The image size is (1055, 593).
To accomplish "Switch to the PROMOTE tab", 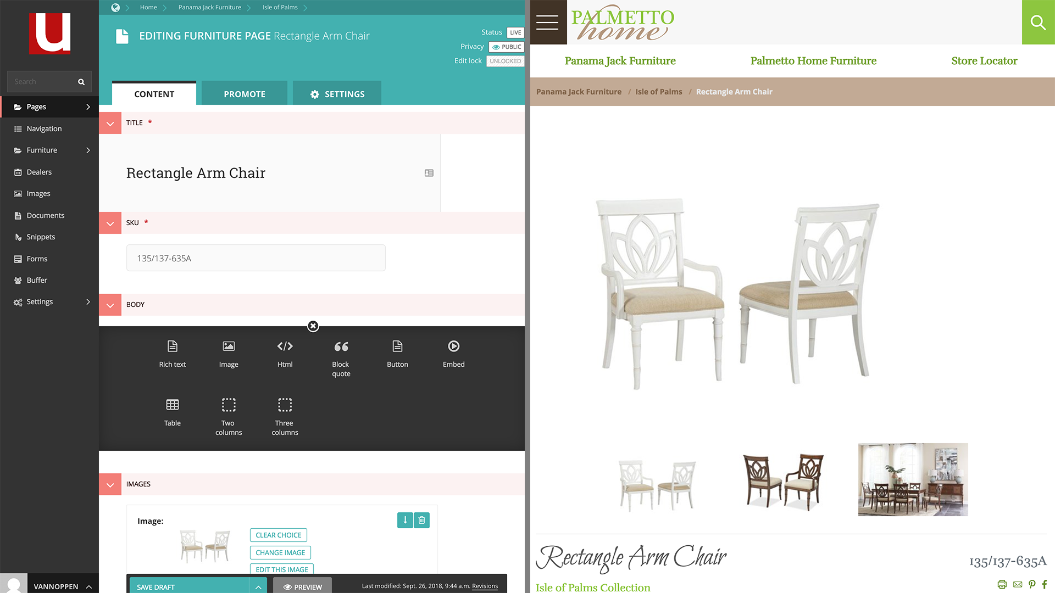I will click(x=244, y=93).
